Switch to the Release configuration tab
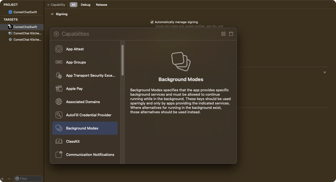 101,5
